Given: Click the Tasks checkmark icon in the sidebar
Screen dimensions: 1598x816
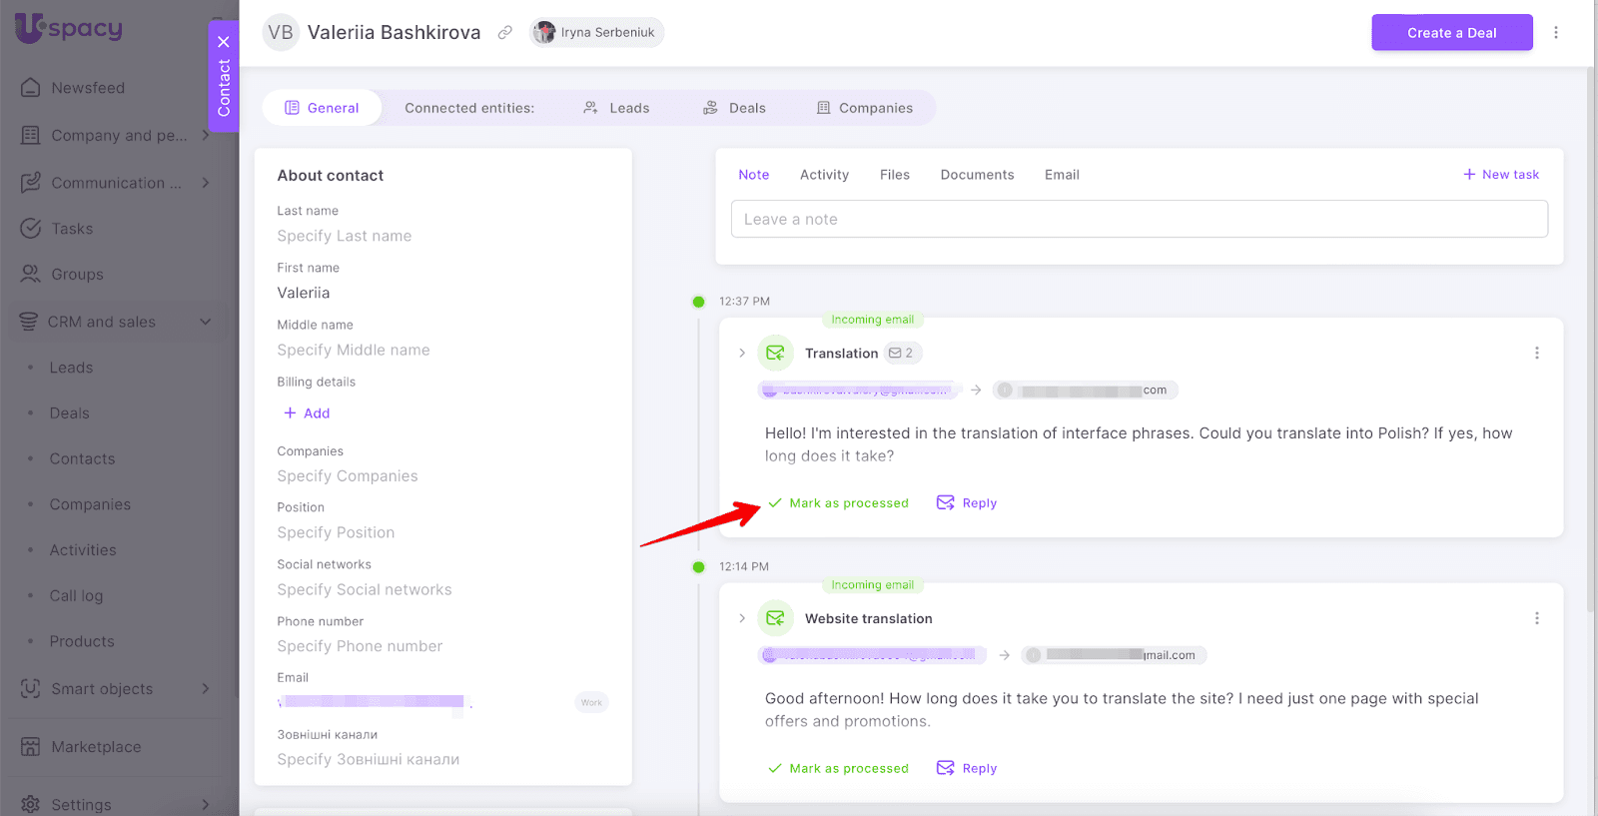Looking at the screenshot, I should pos(31,229).
